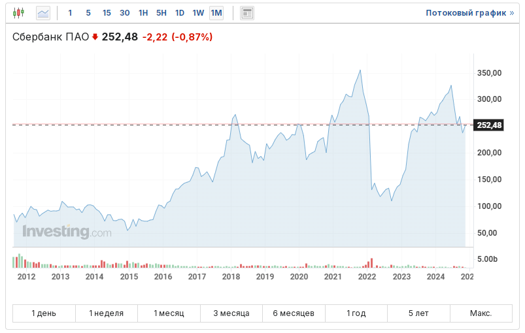Set the 15 minute interval
Image resolution: width=525 pixels, height=333 pixels.
point(107,13)
